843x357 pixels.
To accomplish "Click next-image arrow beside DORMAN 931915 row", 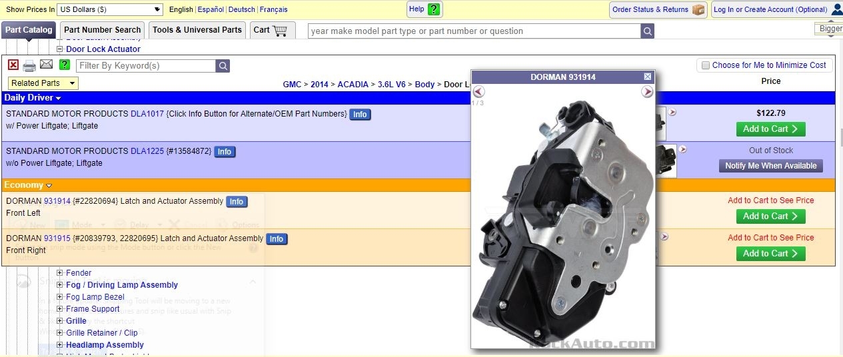I will 664,236.
